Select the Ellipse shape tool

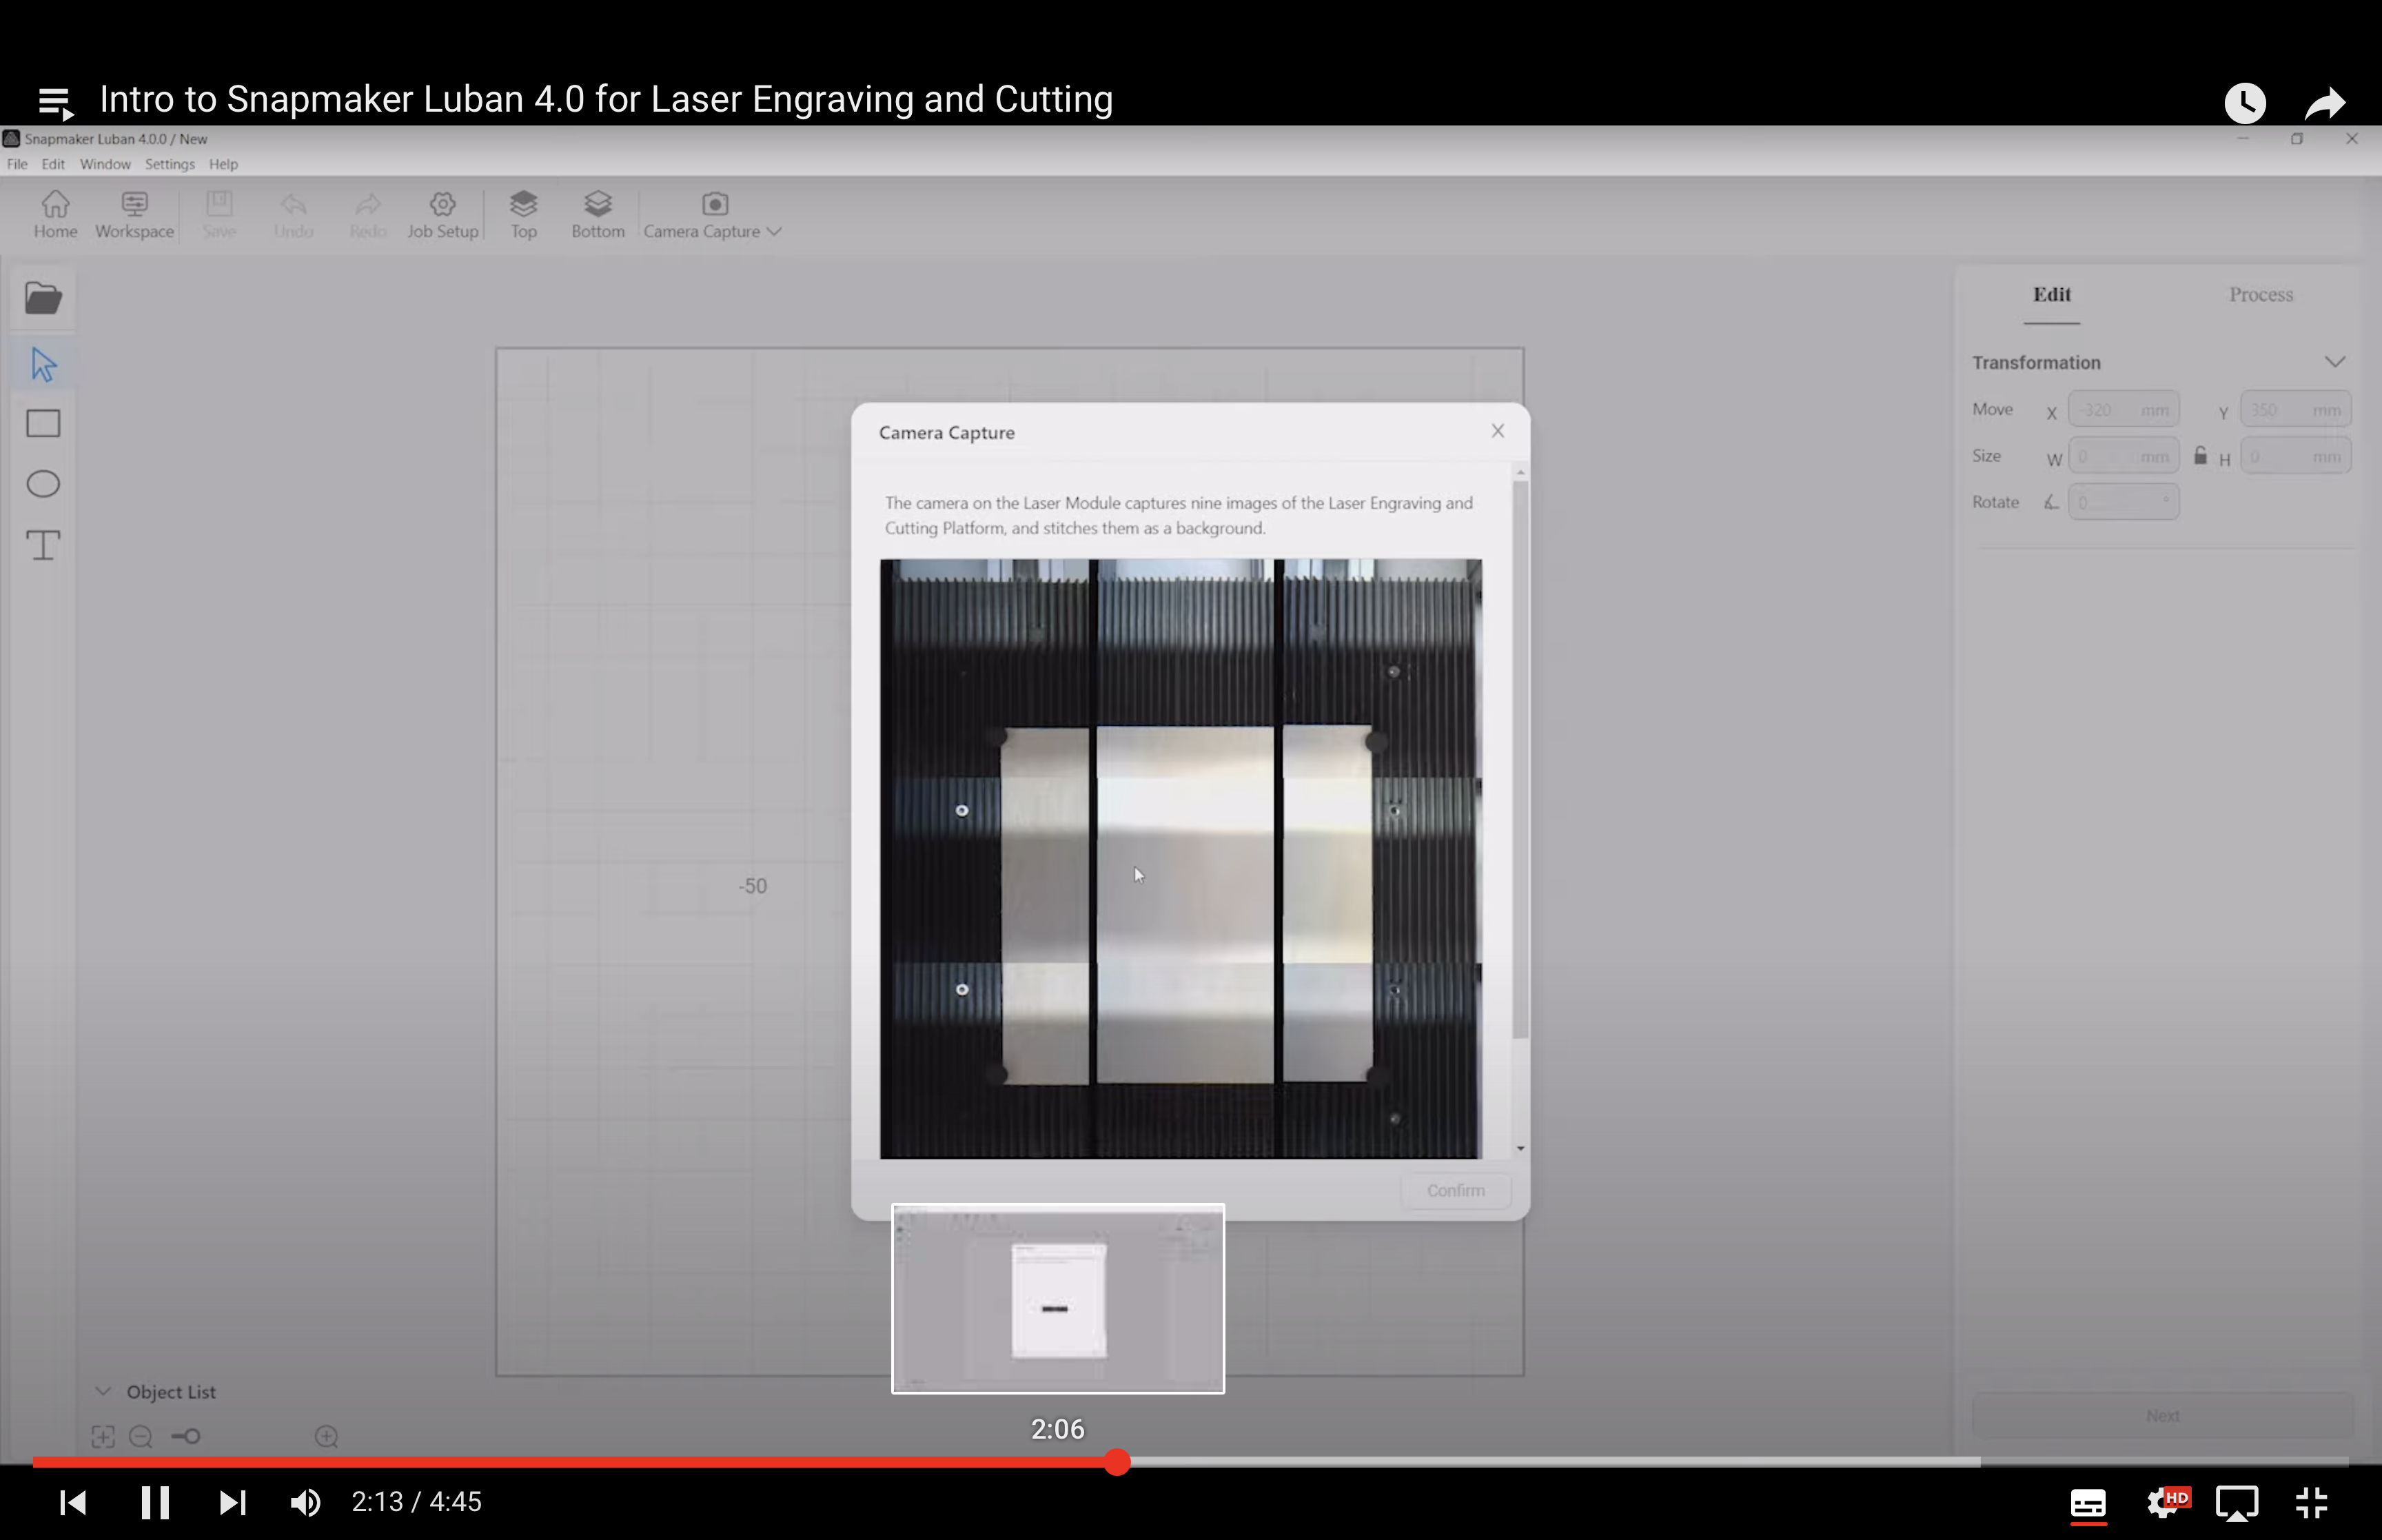(x=43, y=484)
